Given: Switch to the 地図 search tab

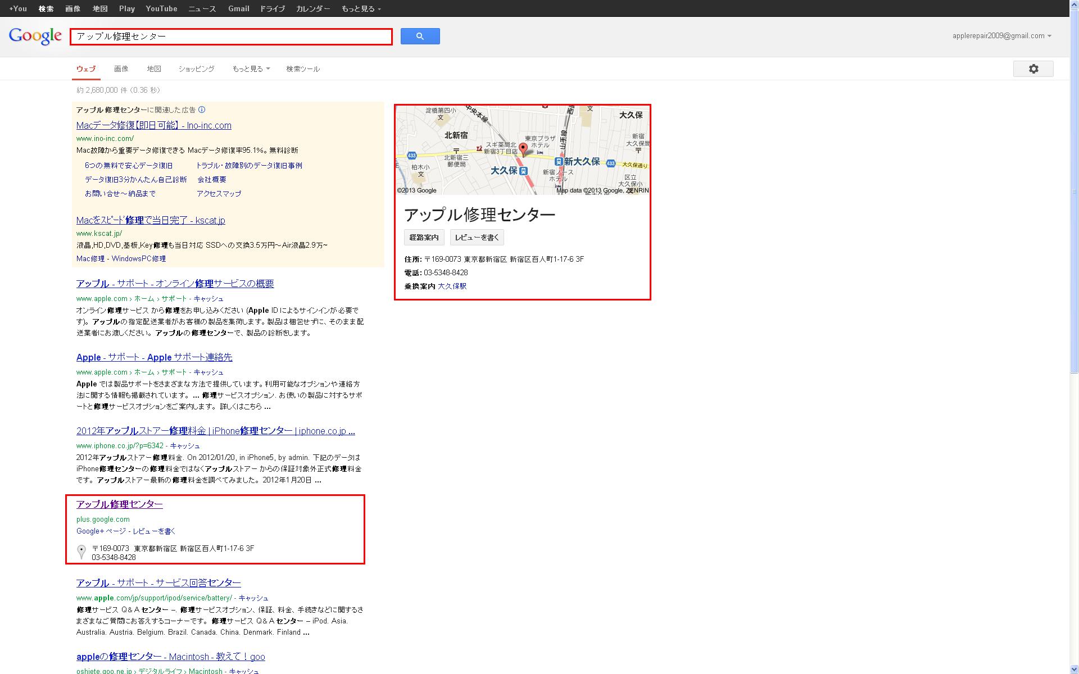Looking at the screenshot, I should [154, 69].
